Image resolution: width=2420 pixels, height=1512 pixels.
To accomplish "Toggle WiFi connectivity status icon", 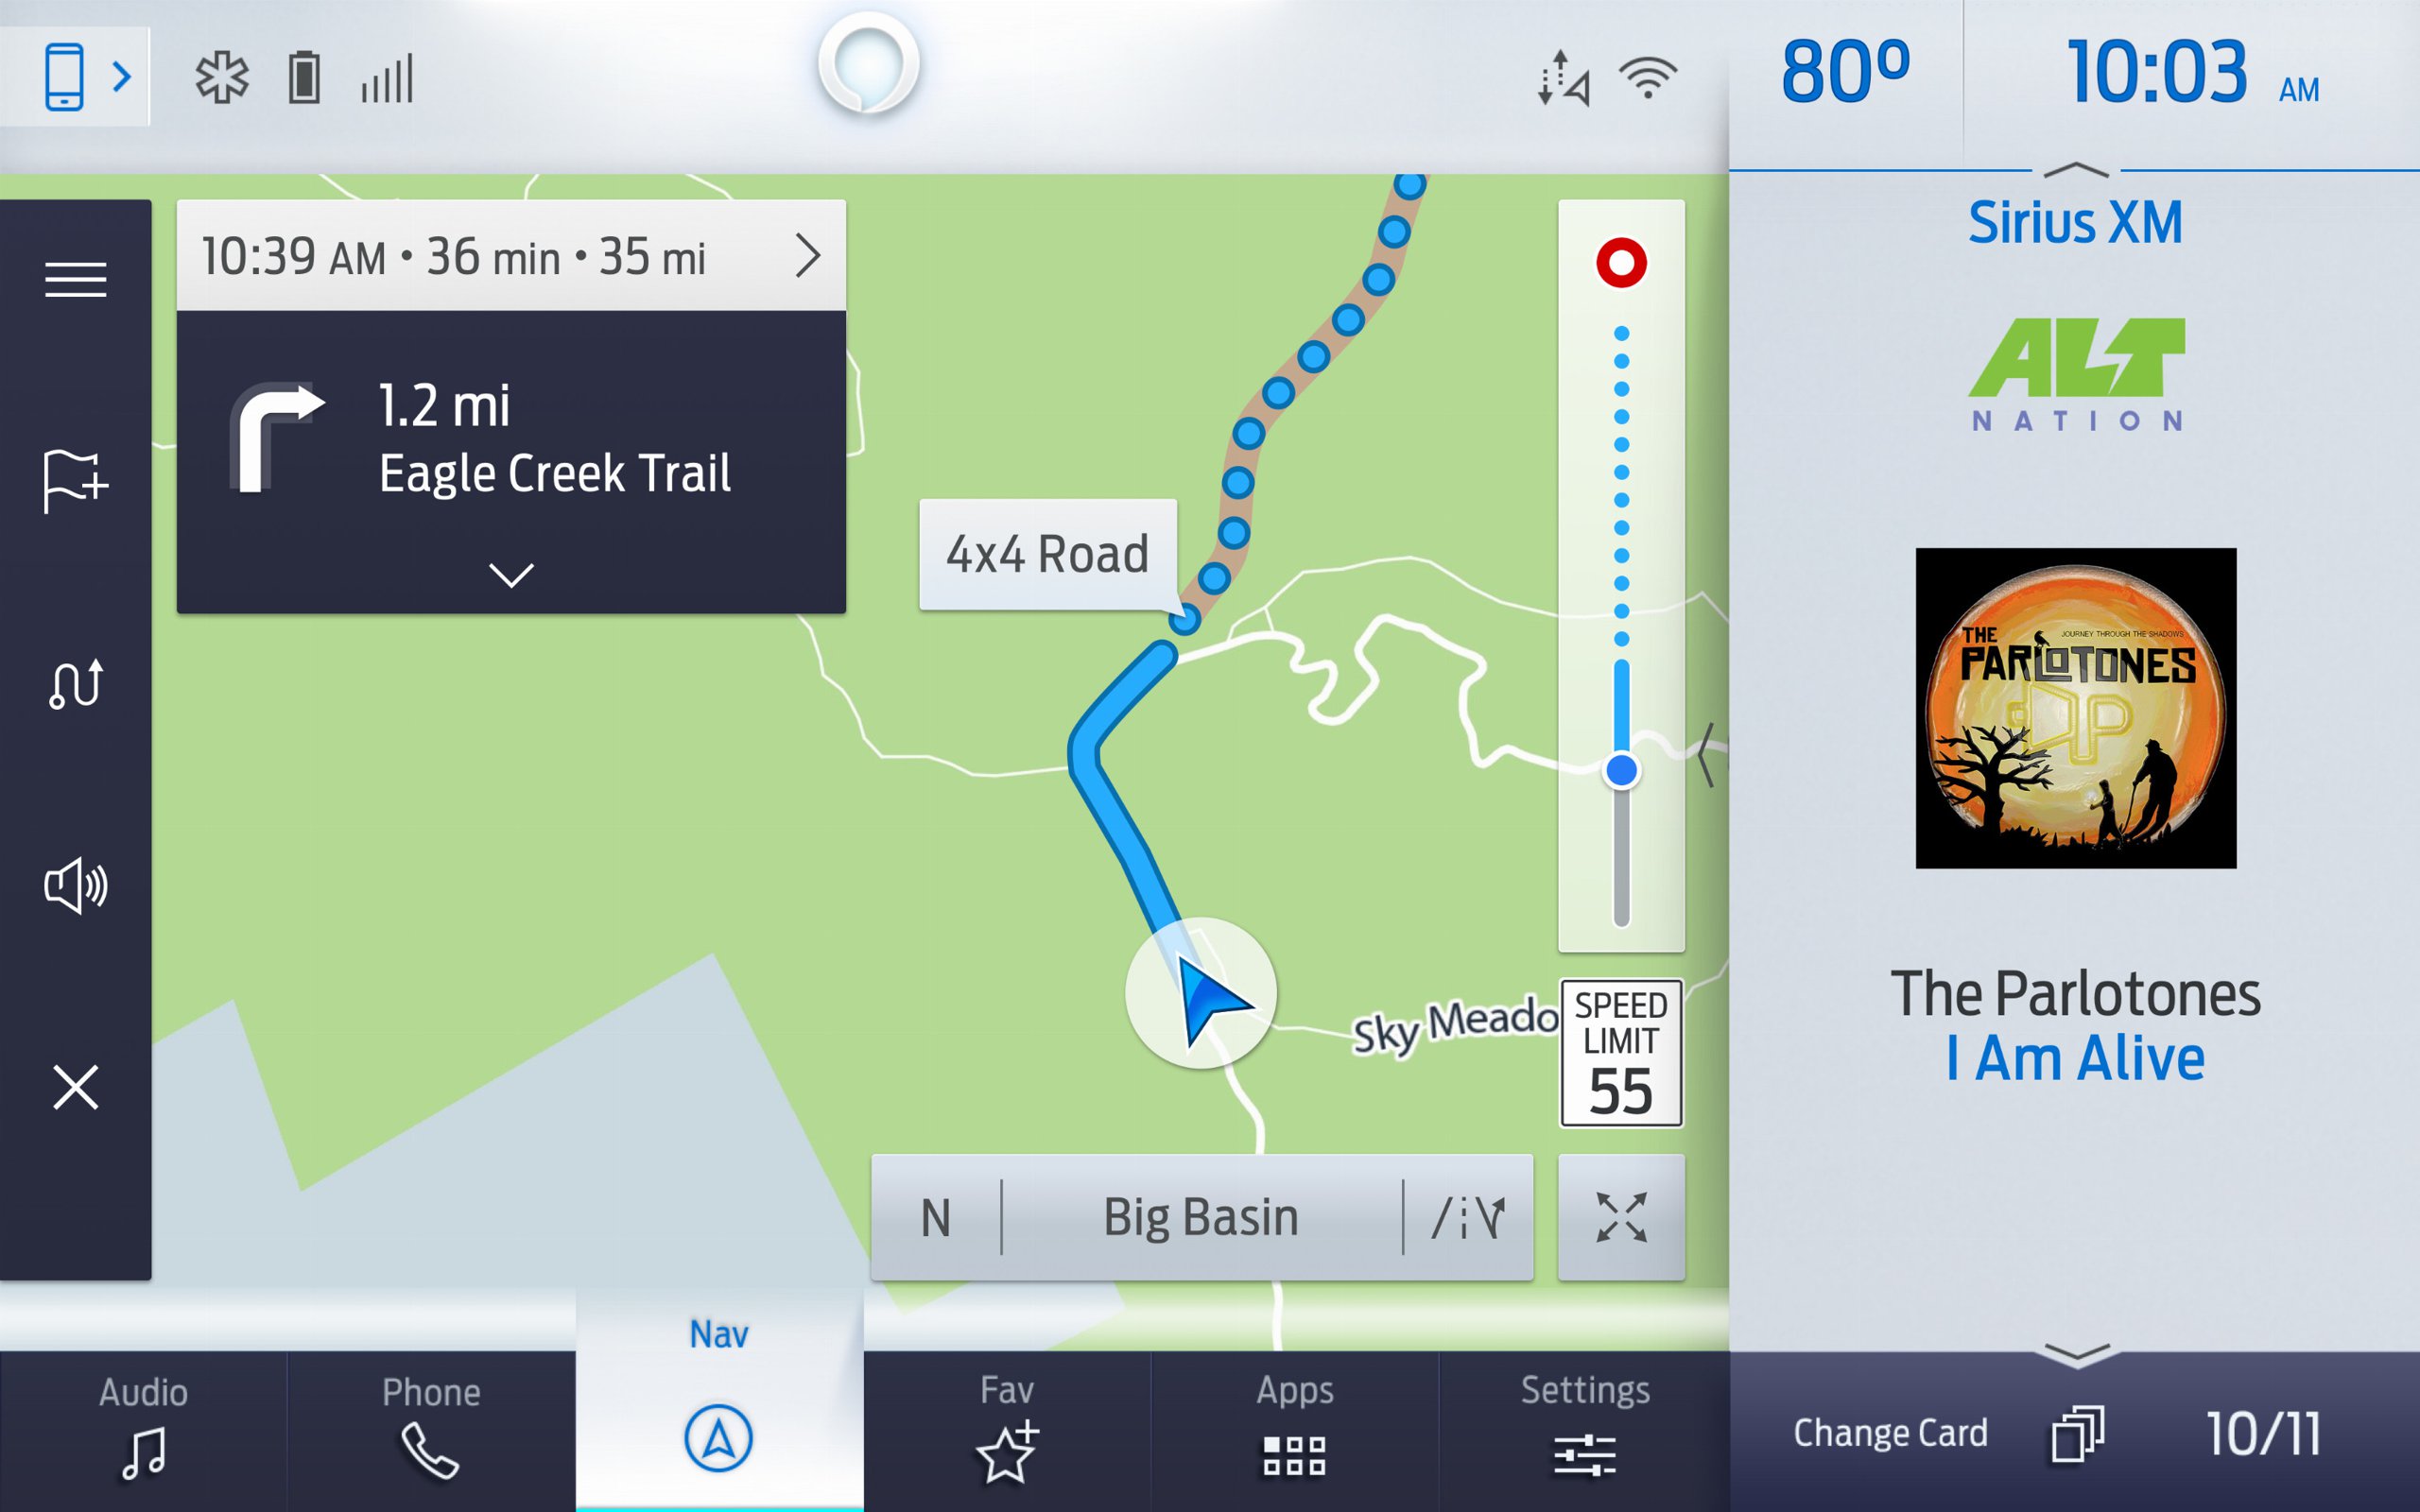I will tap(1649, 66).
